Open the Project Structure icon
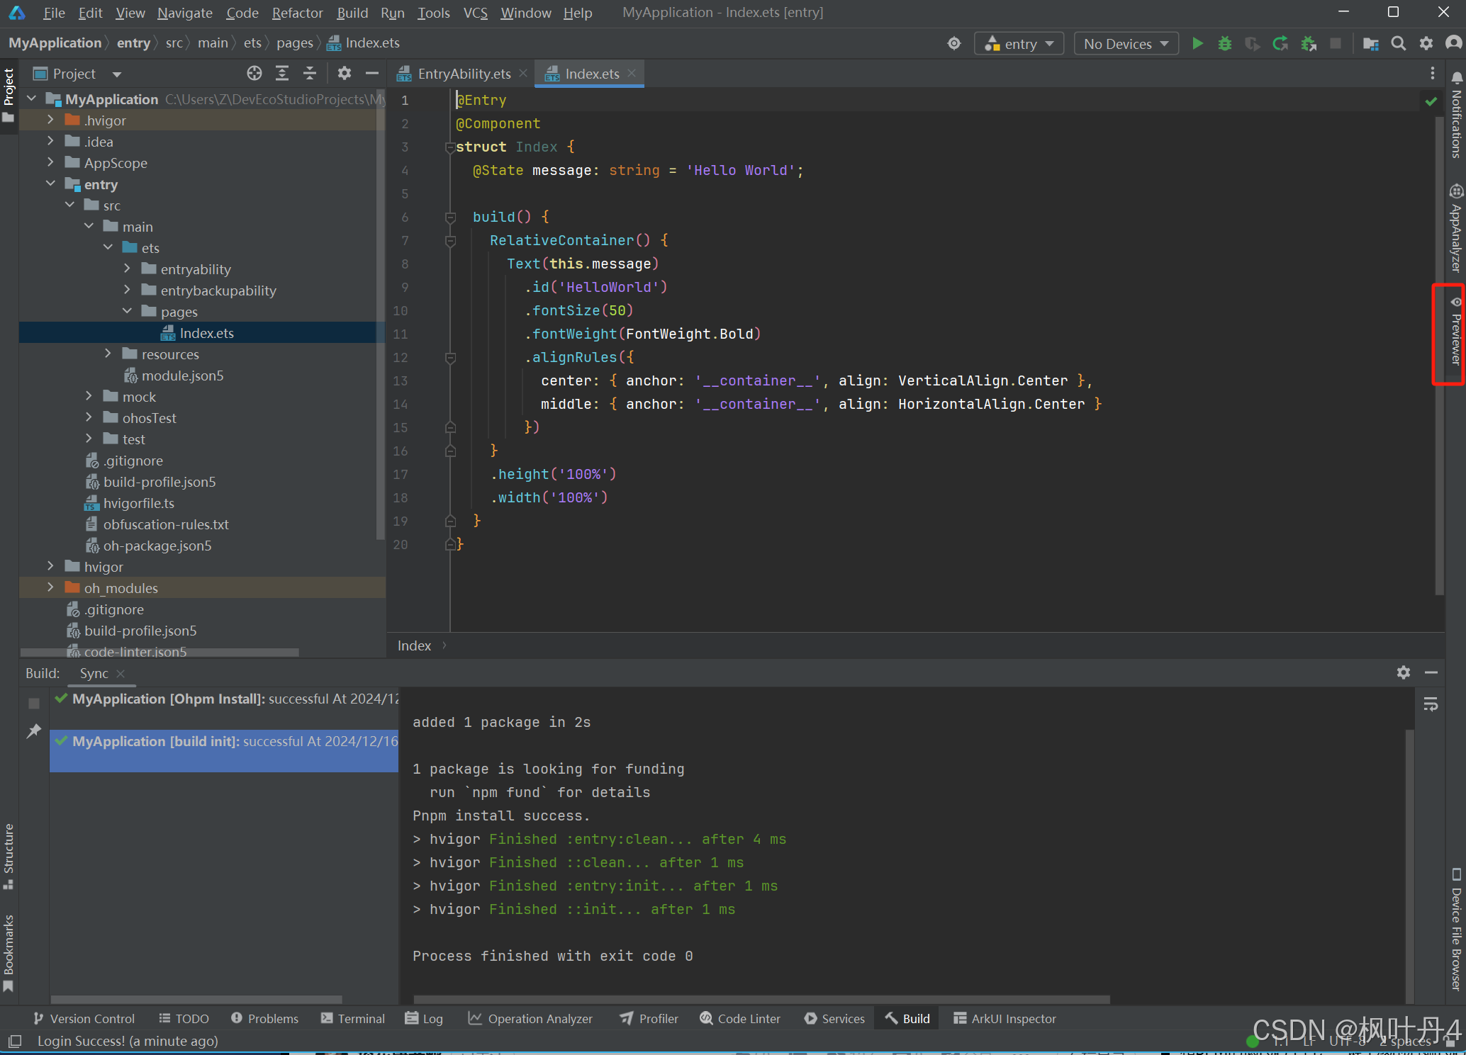This screenshot has width=1466, height=1055. 1370,44
